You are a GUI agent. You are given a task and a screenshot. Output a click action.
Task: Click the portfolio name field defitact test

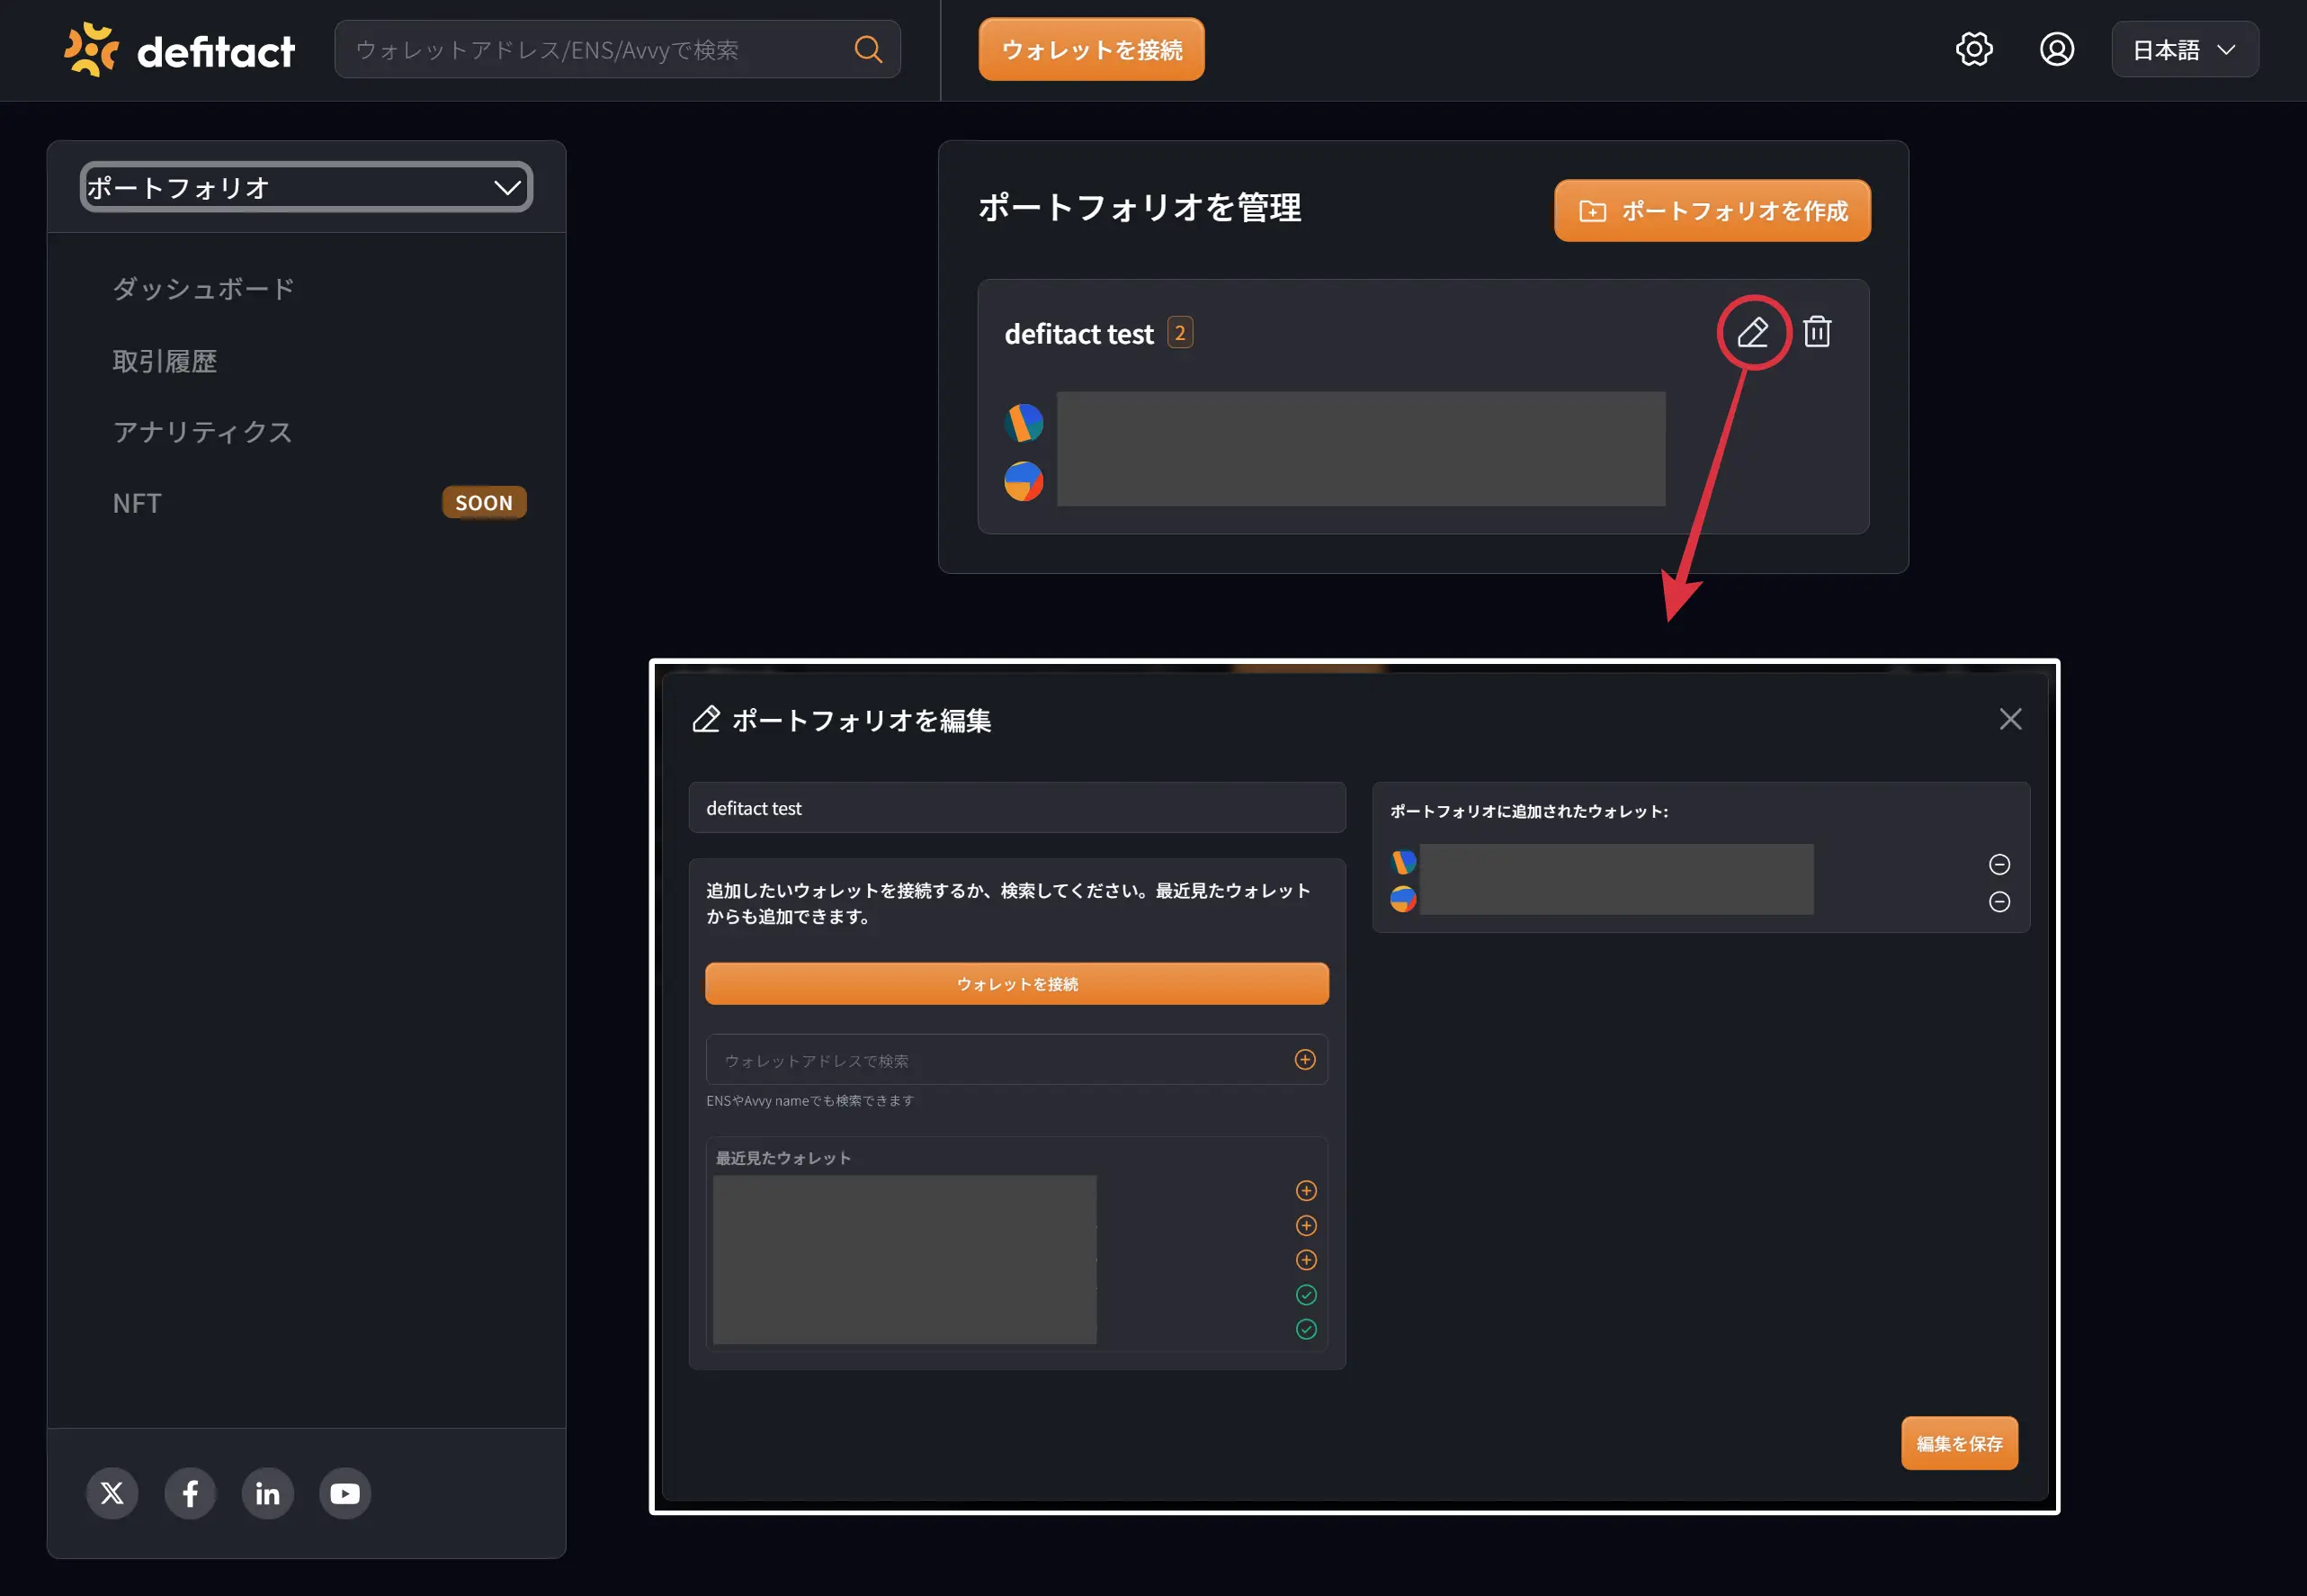coord(1016,808)
